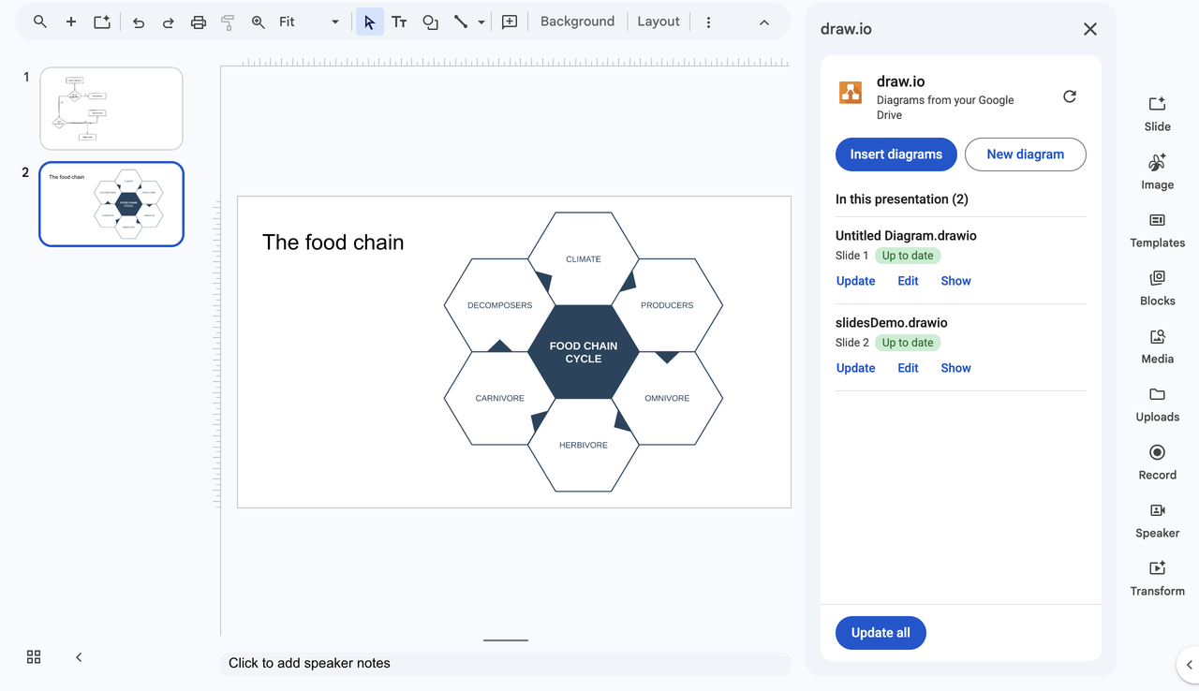Image resolution: width=1199 pixels, height=691 pixels.
Task: Select the text box tool
Action: click(x=399, y=22)
